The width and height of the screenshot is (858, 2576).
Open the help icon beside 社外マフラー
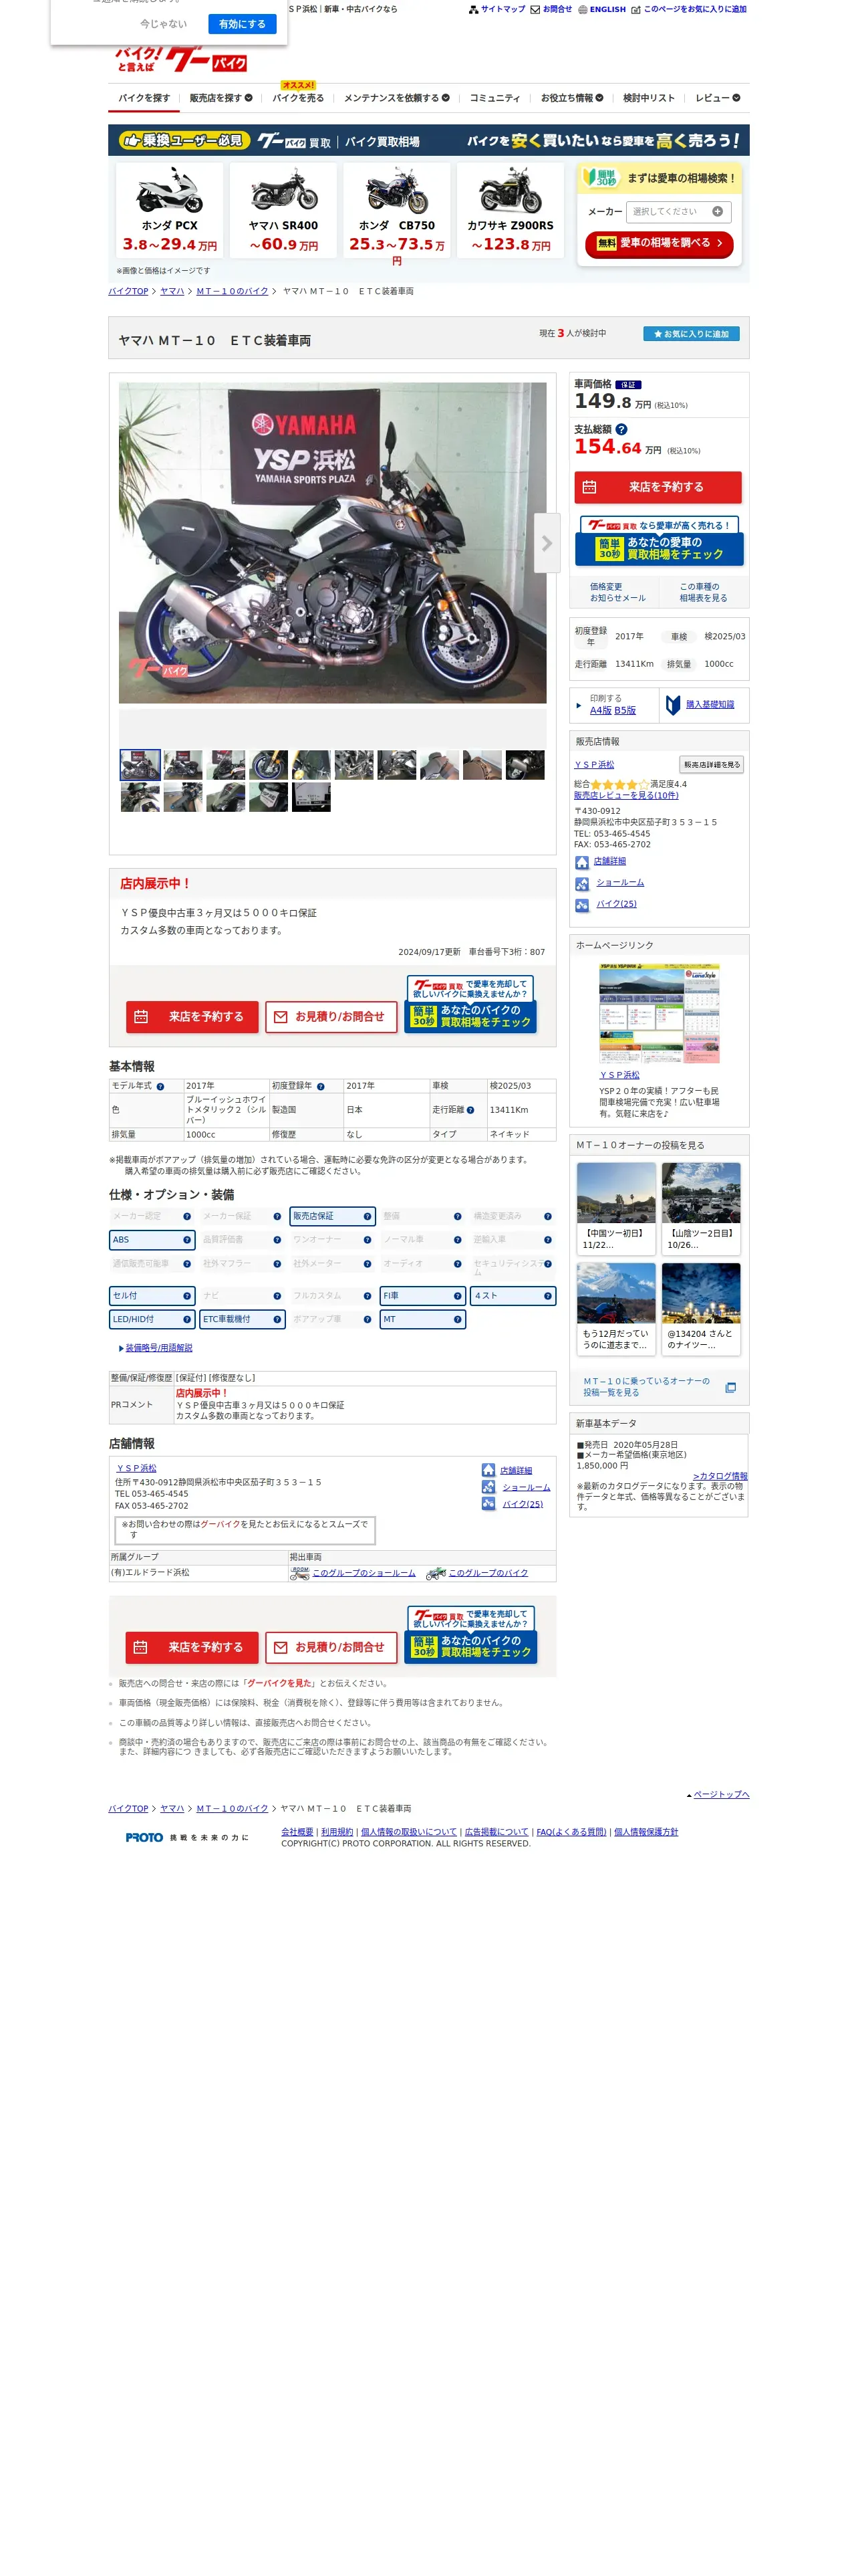pos(277,1264)
